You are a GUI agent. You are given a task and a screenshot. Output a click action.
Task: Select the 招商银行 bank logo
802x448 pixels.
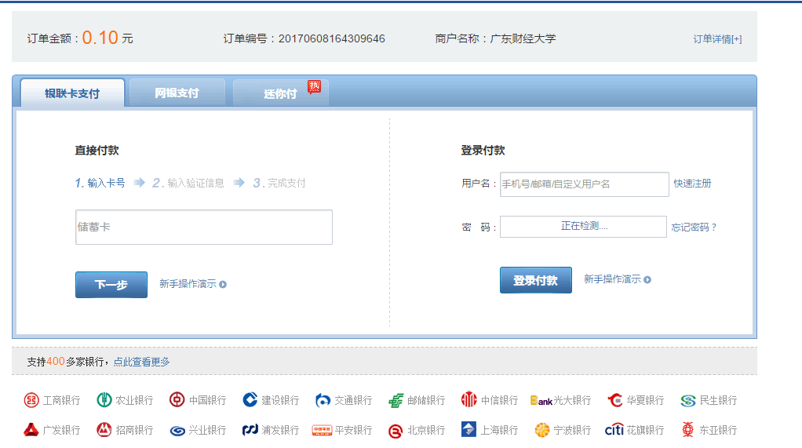(104, 430)
